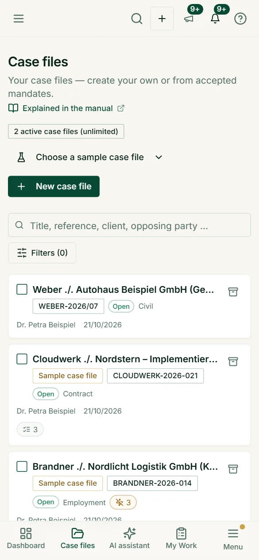Open the bottom navigation Menu tab

click(233, 539)
